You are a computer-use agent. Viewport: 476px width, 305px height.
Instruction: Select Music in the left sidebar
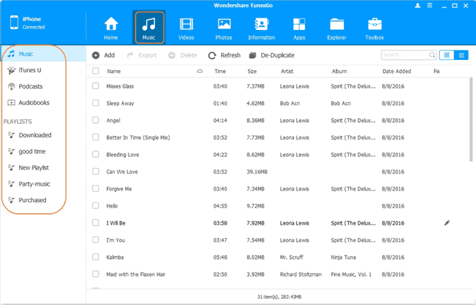[x=43, y=54]
